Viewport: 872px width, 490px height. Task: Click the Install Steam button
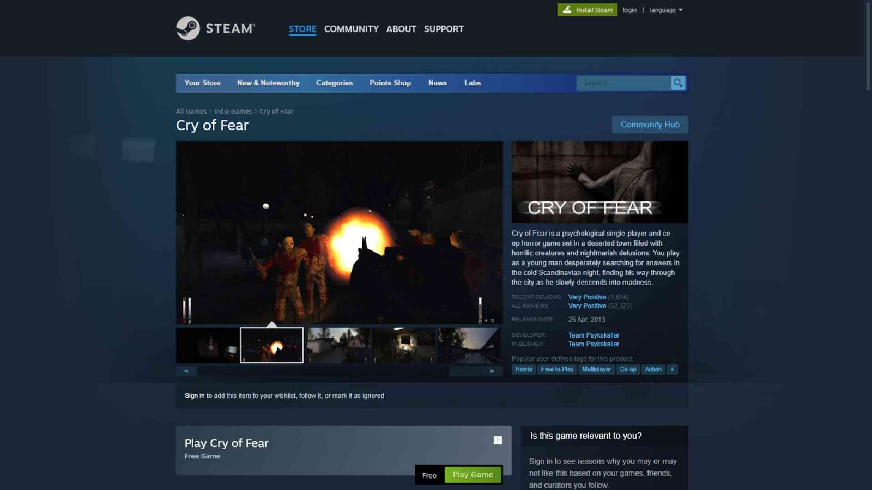coord(588,10)
